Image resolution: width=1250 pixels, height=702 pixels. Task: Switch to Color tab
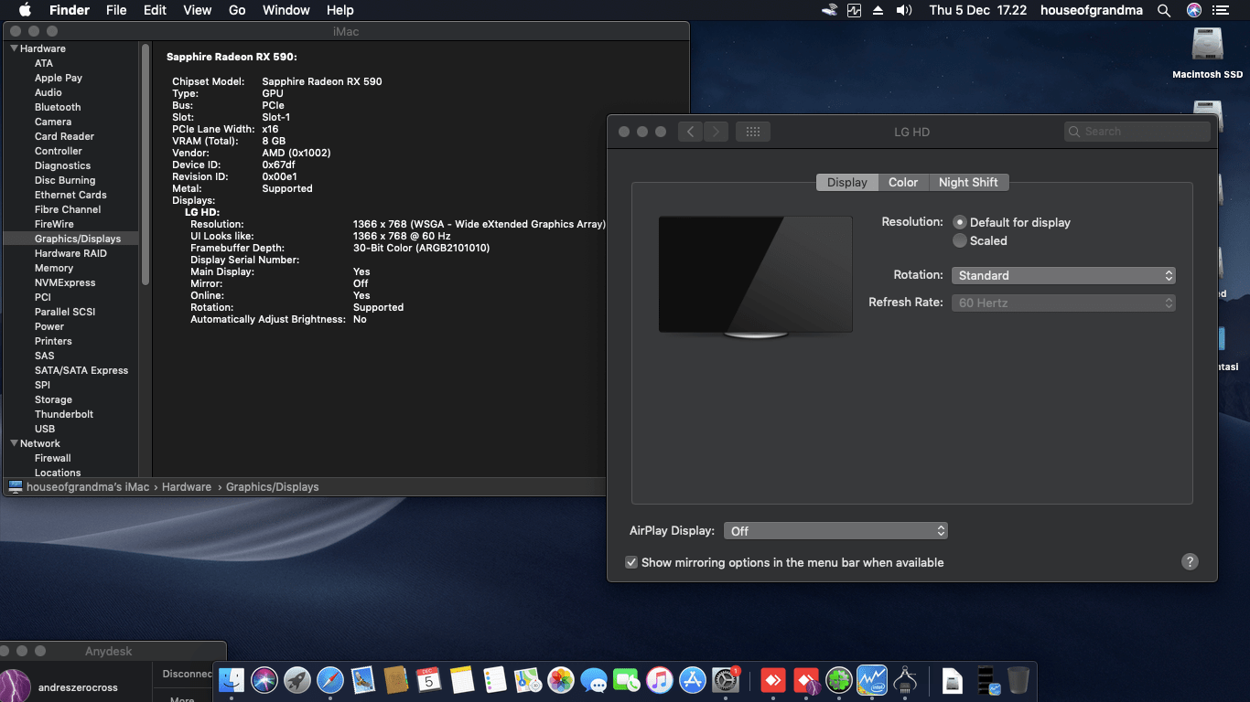(903, 182)
